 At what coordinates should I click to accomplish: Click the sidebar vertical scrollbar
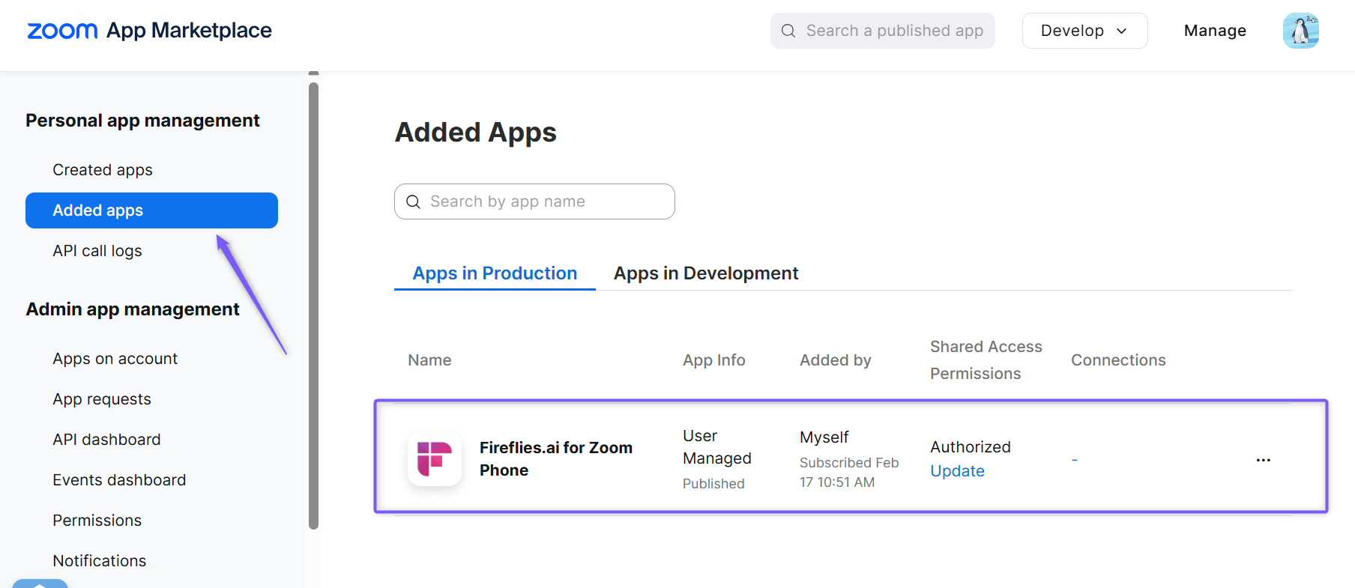[313, 306]
